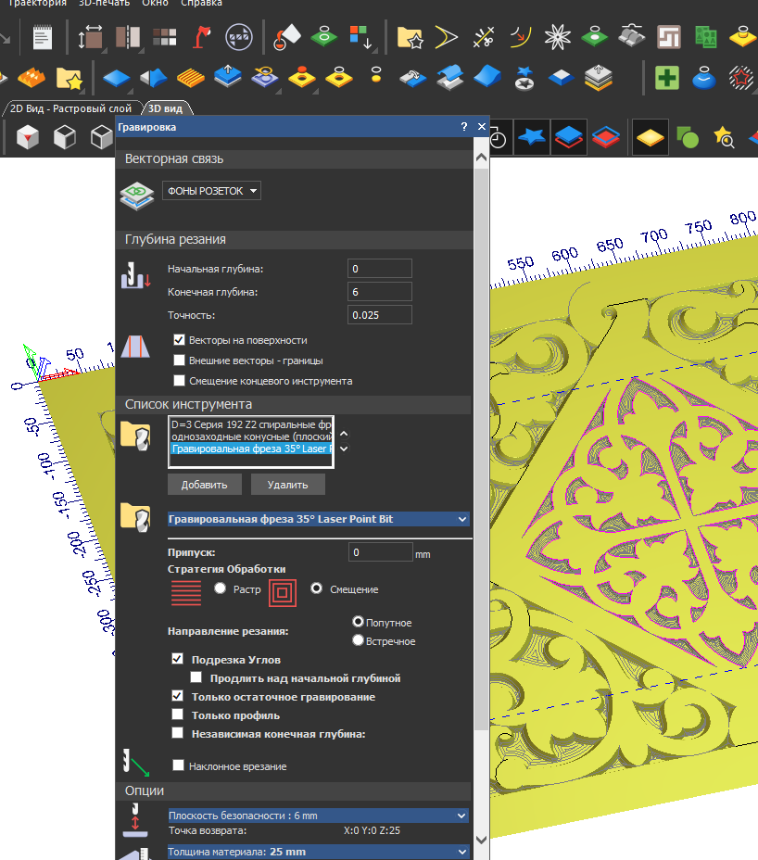758x860 pixels.
Task: Select D=3 Серия 192 Z2 tool in list
Action: pos(251,424)
